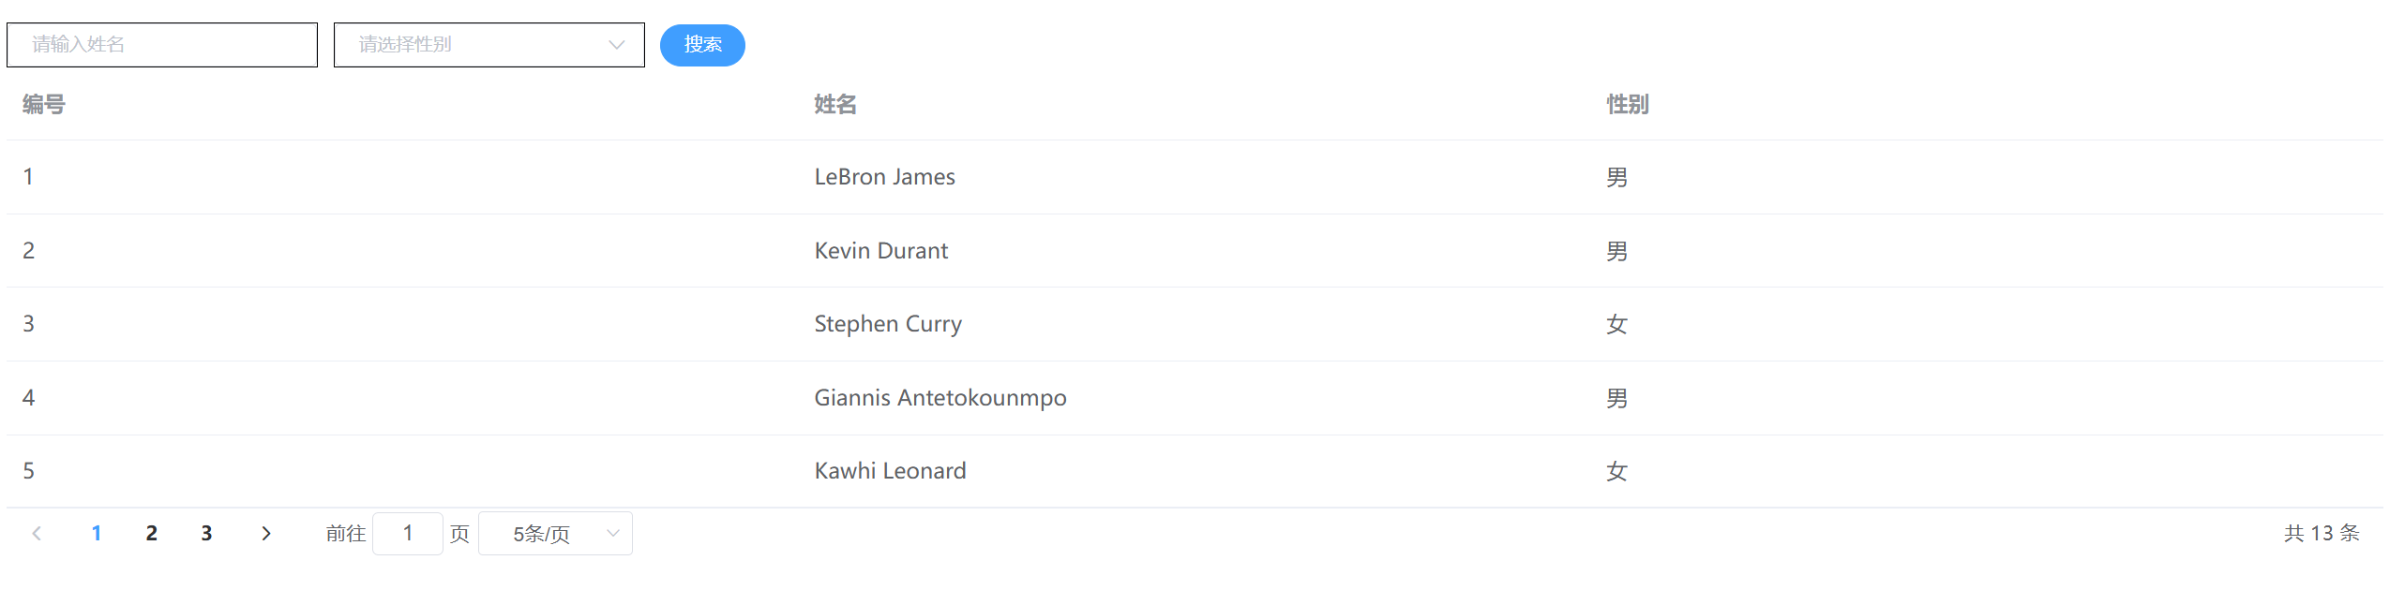The image size is (2390, 590).
Task: Expand the gender dropdown chevron
Action: coord(616,45)
